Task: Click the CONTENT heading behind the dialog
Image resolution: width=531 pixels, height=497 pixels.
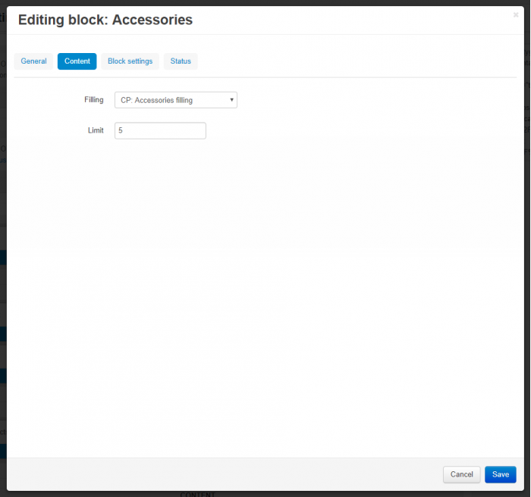Action: coord(198,494)
